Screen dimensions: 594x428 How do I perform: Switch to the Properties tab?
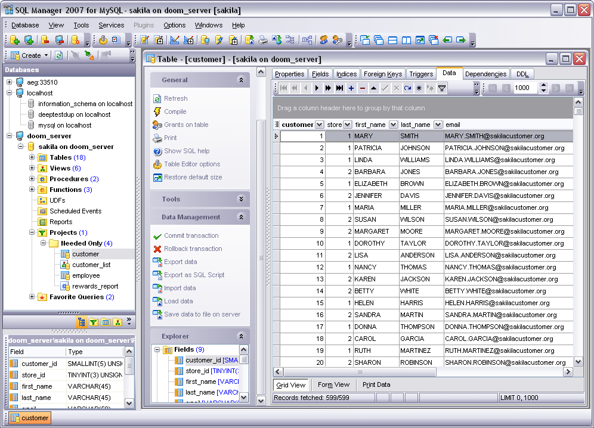tap(289, 74)
